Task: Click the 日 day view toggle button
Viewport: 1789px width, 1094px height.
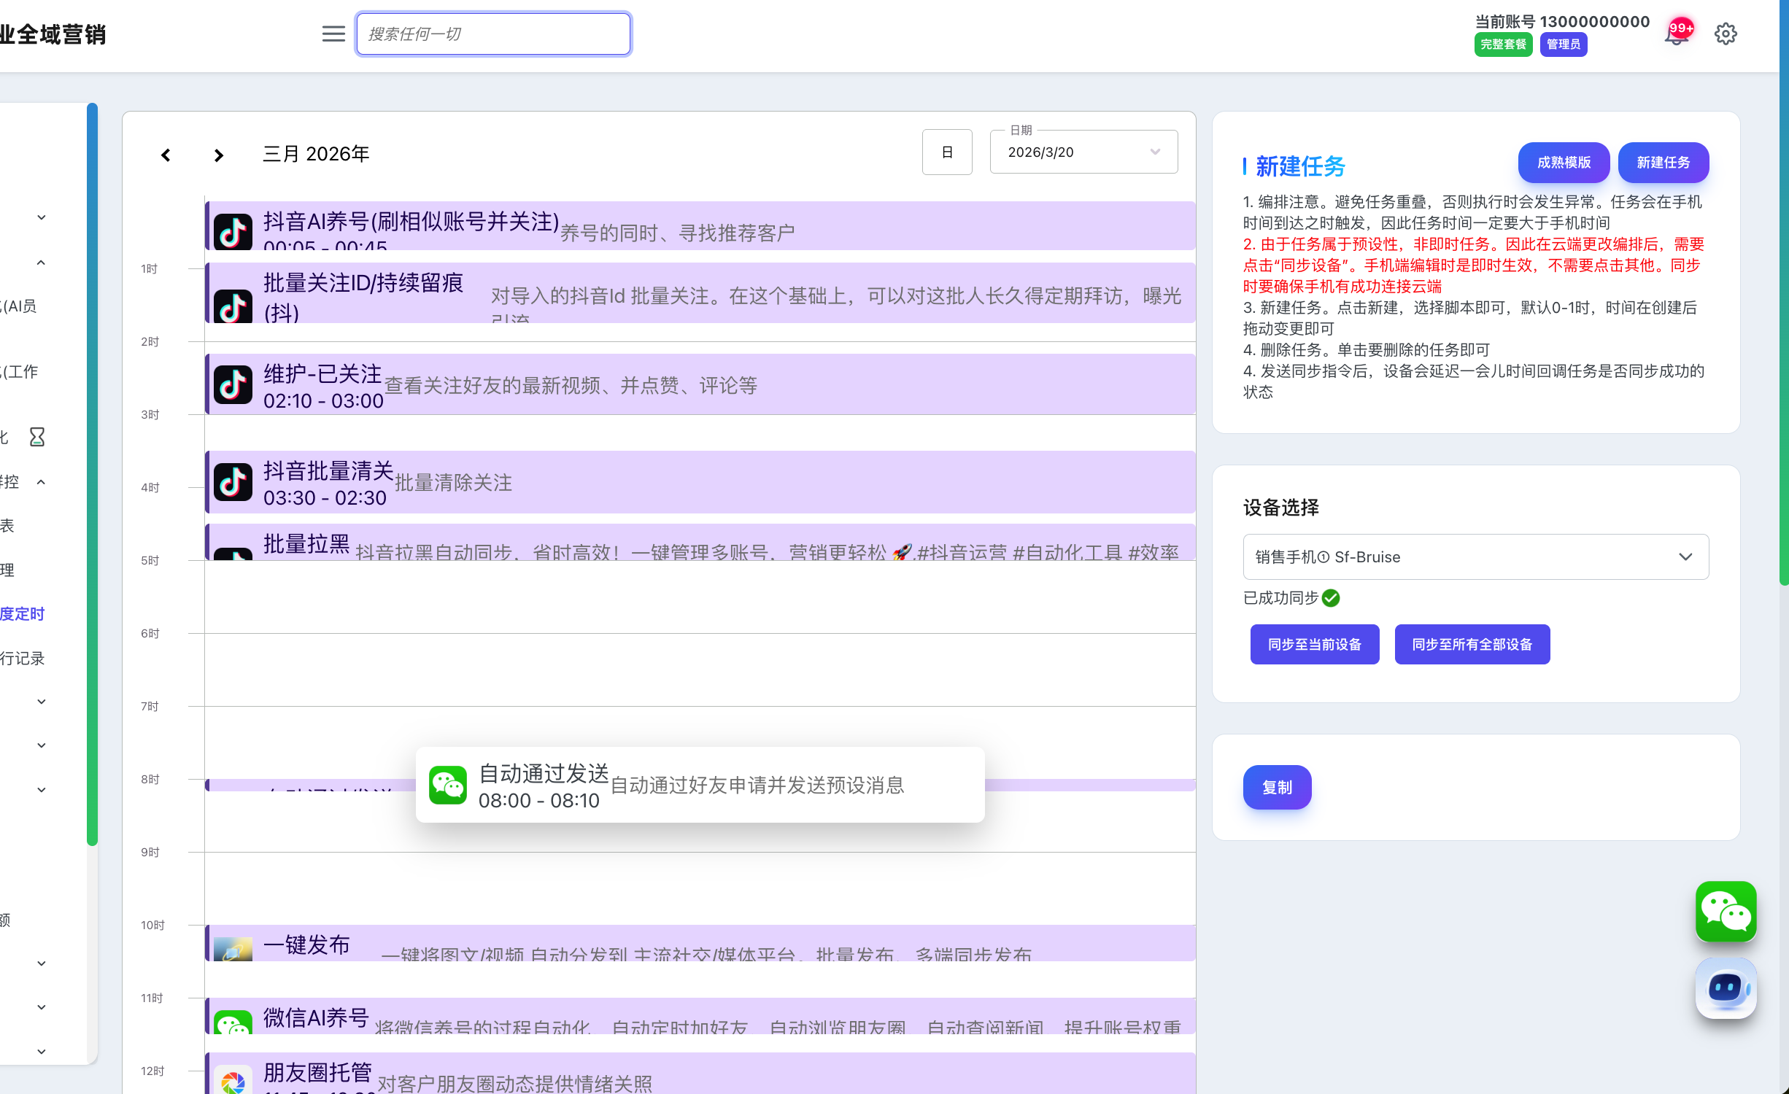Action: click(947, 152)
